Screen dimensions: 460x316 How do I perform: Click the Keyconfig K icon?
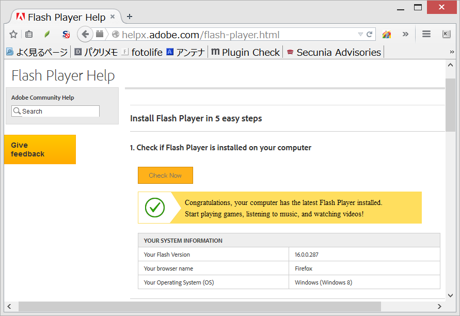[447, 34]
